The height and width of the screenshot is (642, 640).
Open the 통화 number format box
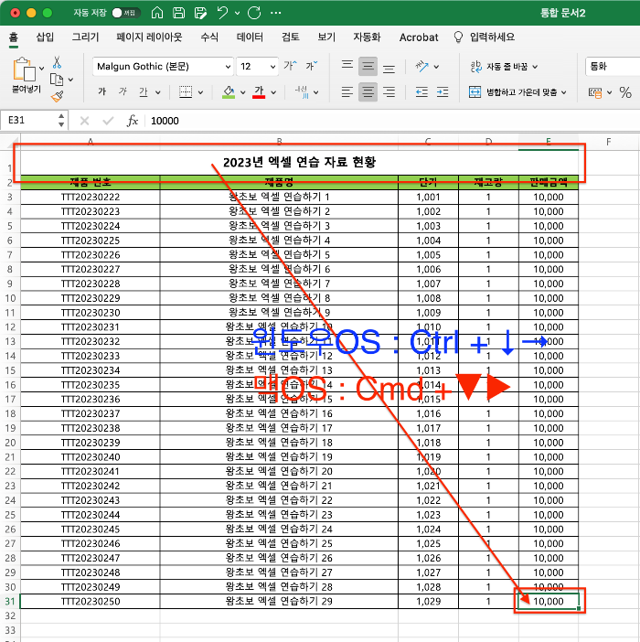tap(613, 67)
